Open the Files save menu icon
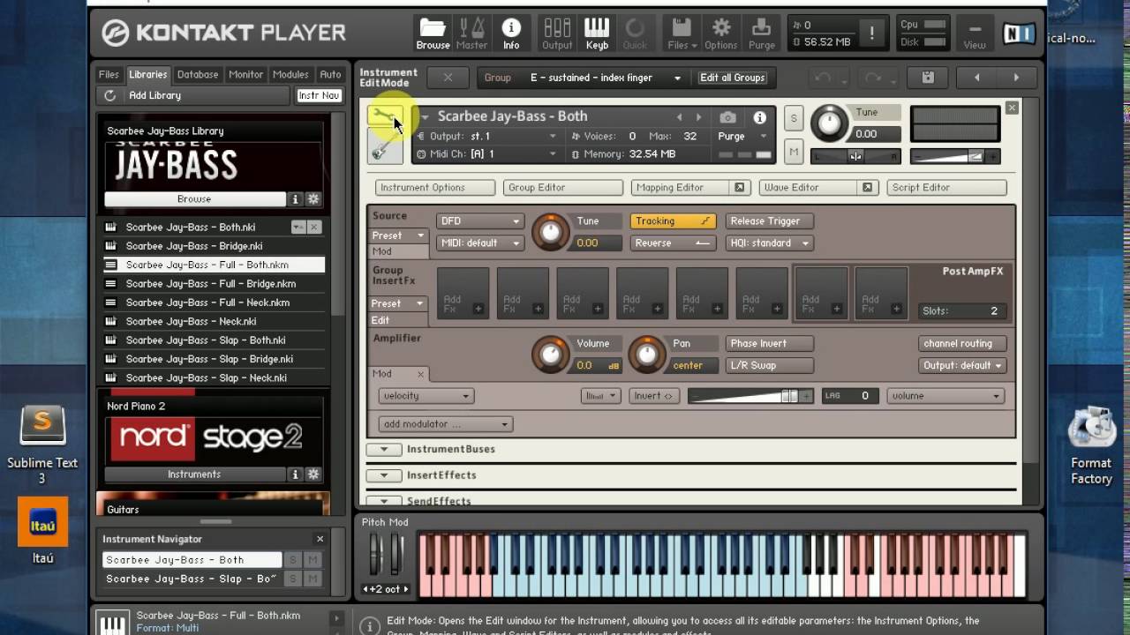1130x635 pixels. tap(682, 33)
